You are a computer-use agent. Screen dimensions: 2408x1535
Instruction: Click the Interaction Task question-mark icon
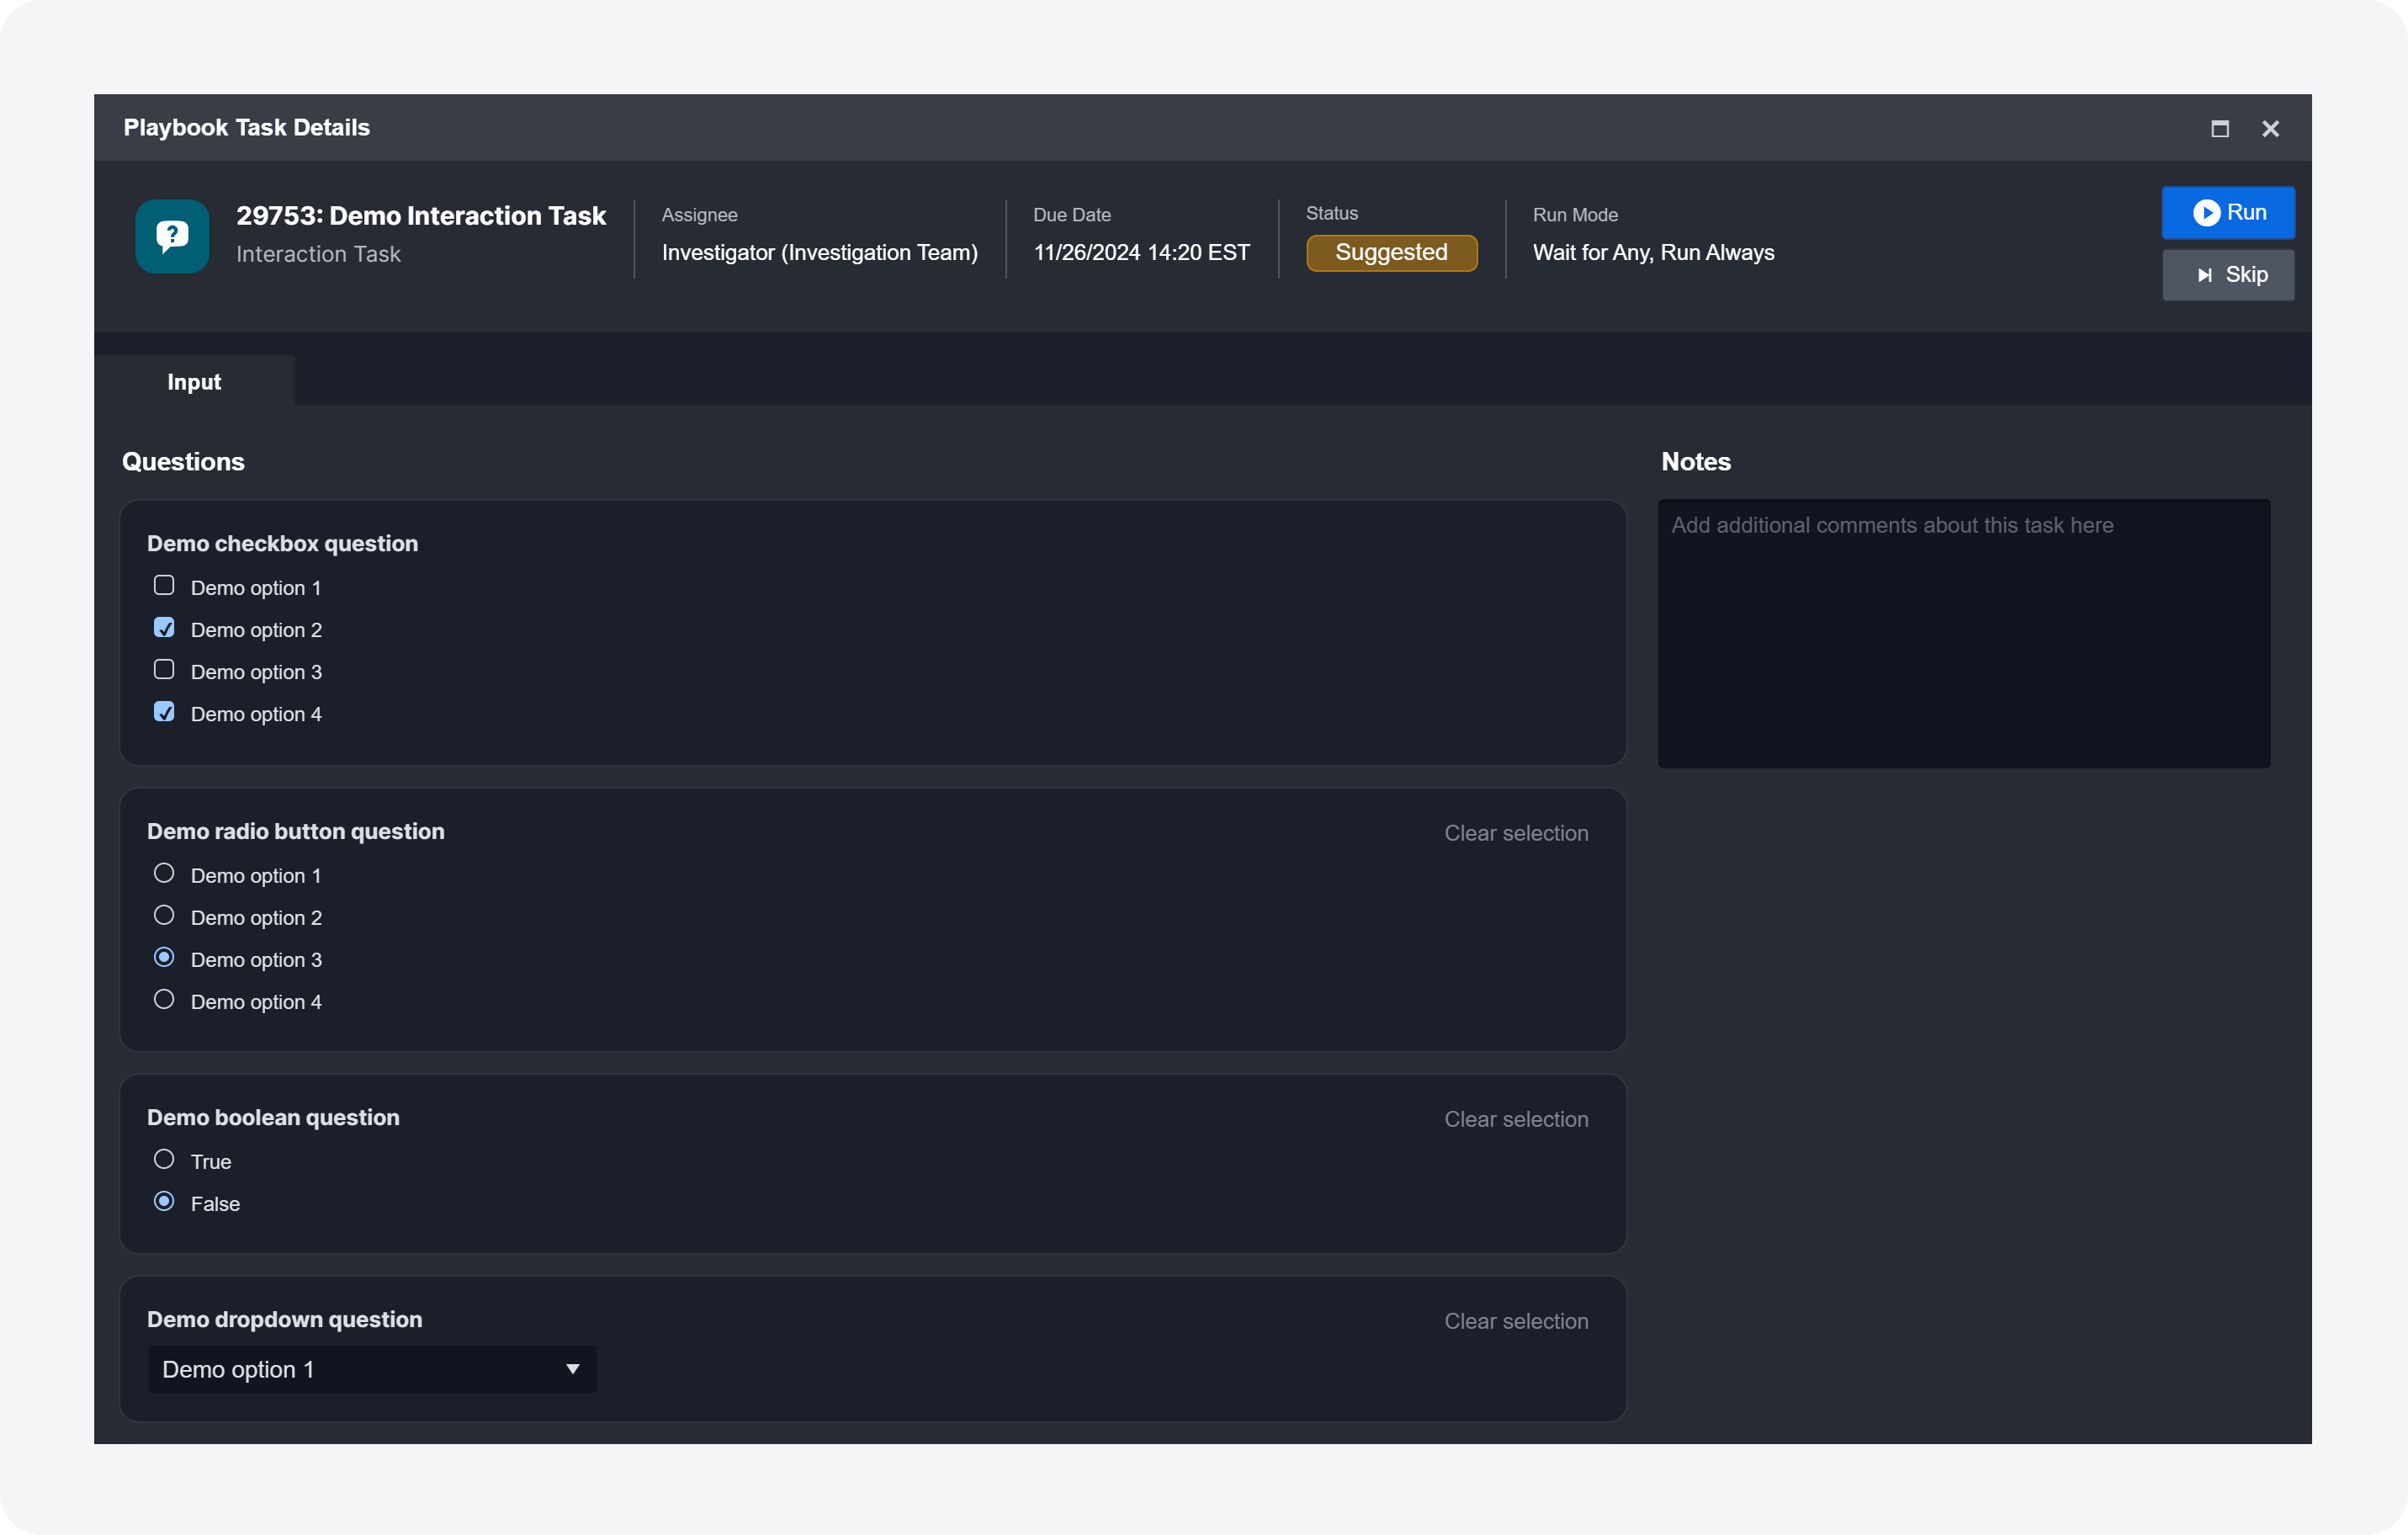[172, 236]
